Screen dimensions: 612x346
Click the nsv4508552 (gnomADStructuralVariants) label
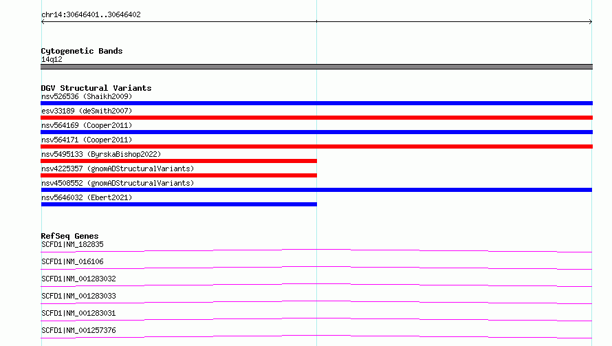tap(118, 183)
